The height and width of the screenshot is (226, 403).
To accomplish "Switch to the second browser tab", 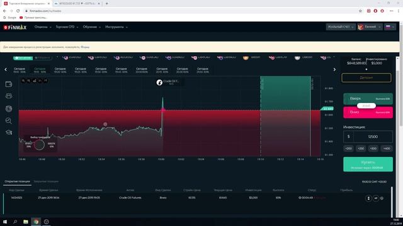I will 76,4.
